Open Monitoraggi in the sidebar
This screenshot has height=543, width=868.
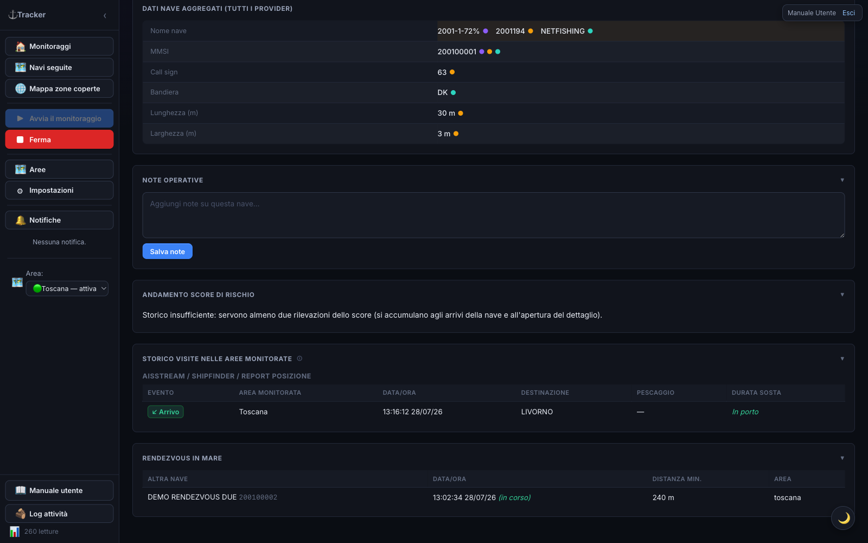coord(60,47)
